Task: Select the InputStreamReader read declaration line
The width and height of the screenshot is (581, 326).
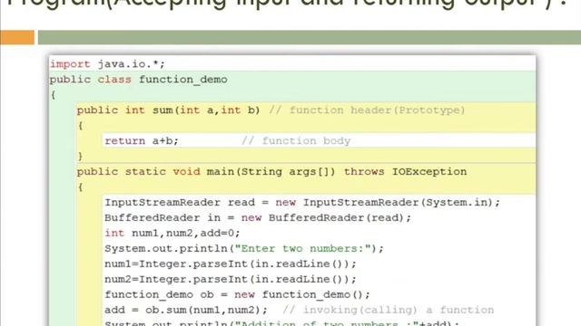Action: [x=302, y=202]
